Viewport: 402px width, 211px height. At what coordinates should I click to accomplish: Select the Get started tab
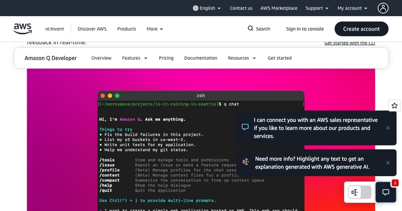pos(280,58)
